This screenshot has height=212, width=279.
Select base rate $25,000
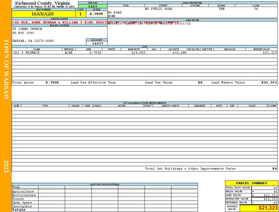pos(138,52)
